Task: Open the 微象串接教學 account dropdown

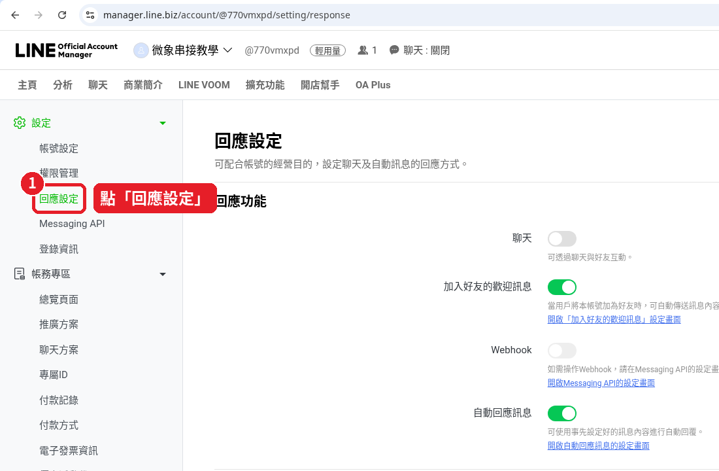Action: point(192,50)
